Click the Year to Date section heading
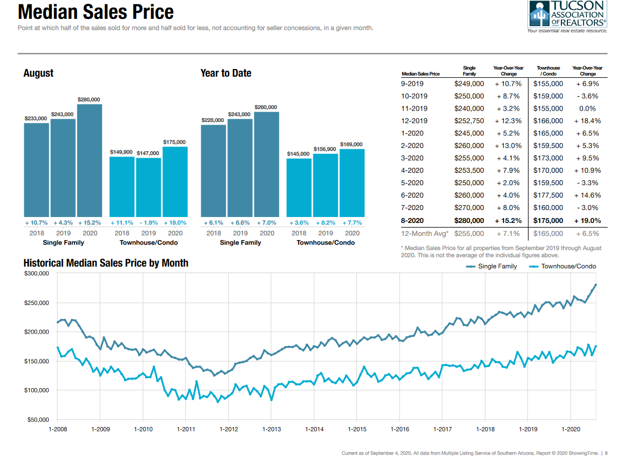617x461 pixels. pos(226,73)
